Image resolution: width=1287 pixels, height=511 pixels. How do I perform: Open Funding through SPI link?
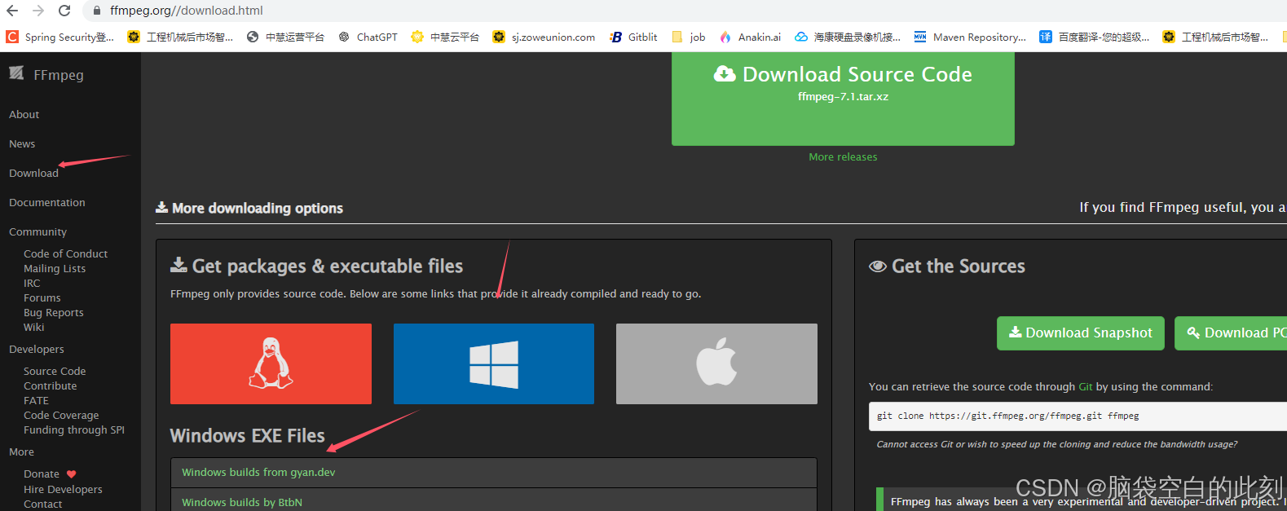(74, 430)
